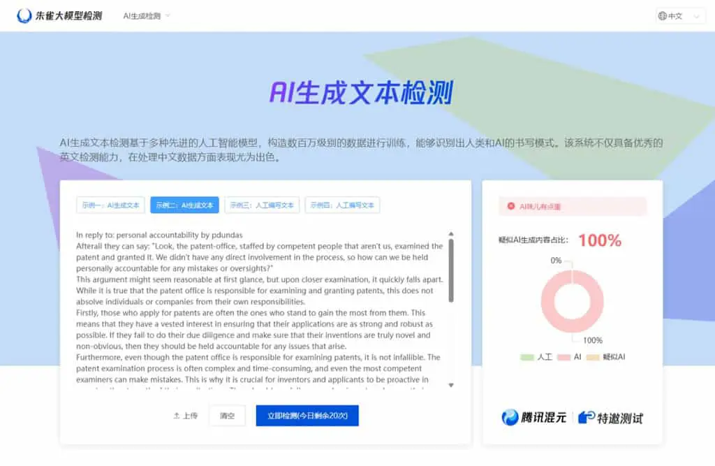Click the 清空 clear button
Viewport: 715px width, 466px height.
[x=227, y=415]
